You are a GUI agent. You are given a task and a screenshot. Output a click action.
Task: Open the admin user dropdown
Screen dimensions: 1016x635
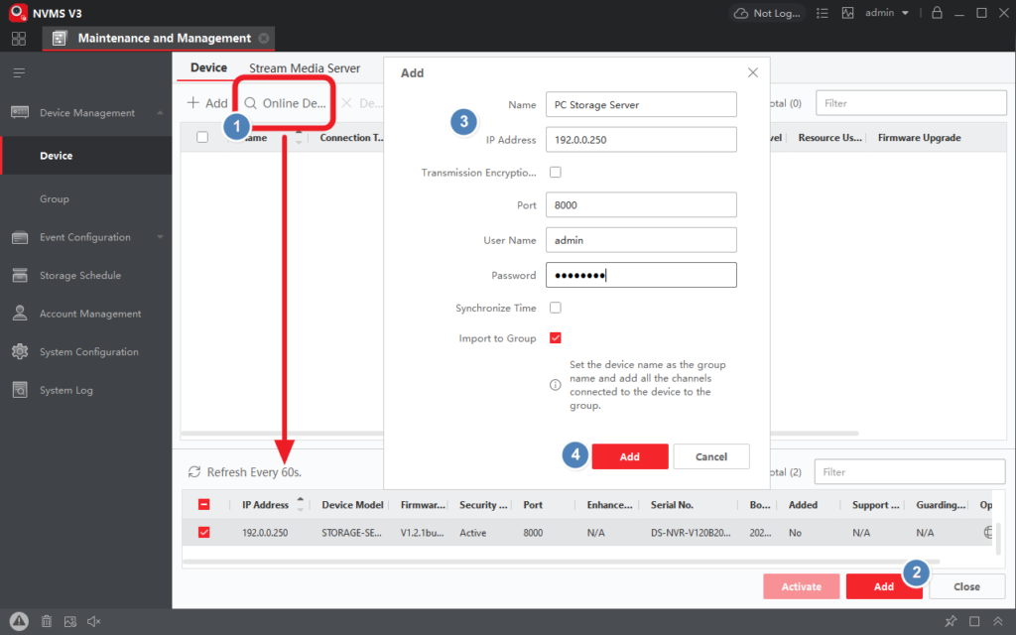[887, 13]
